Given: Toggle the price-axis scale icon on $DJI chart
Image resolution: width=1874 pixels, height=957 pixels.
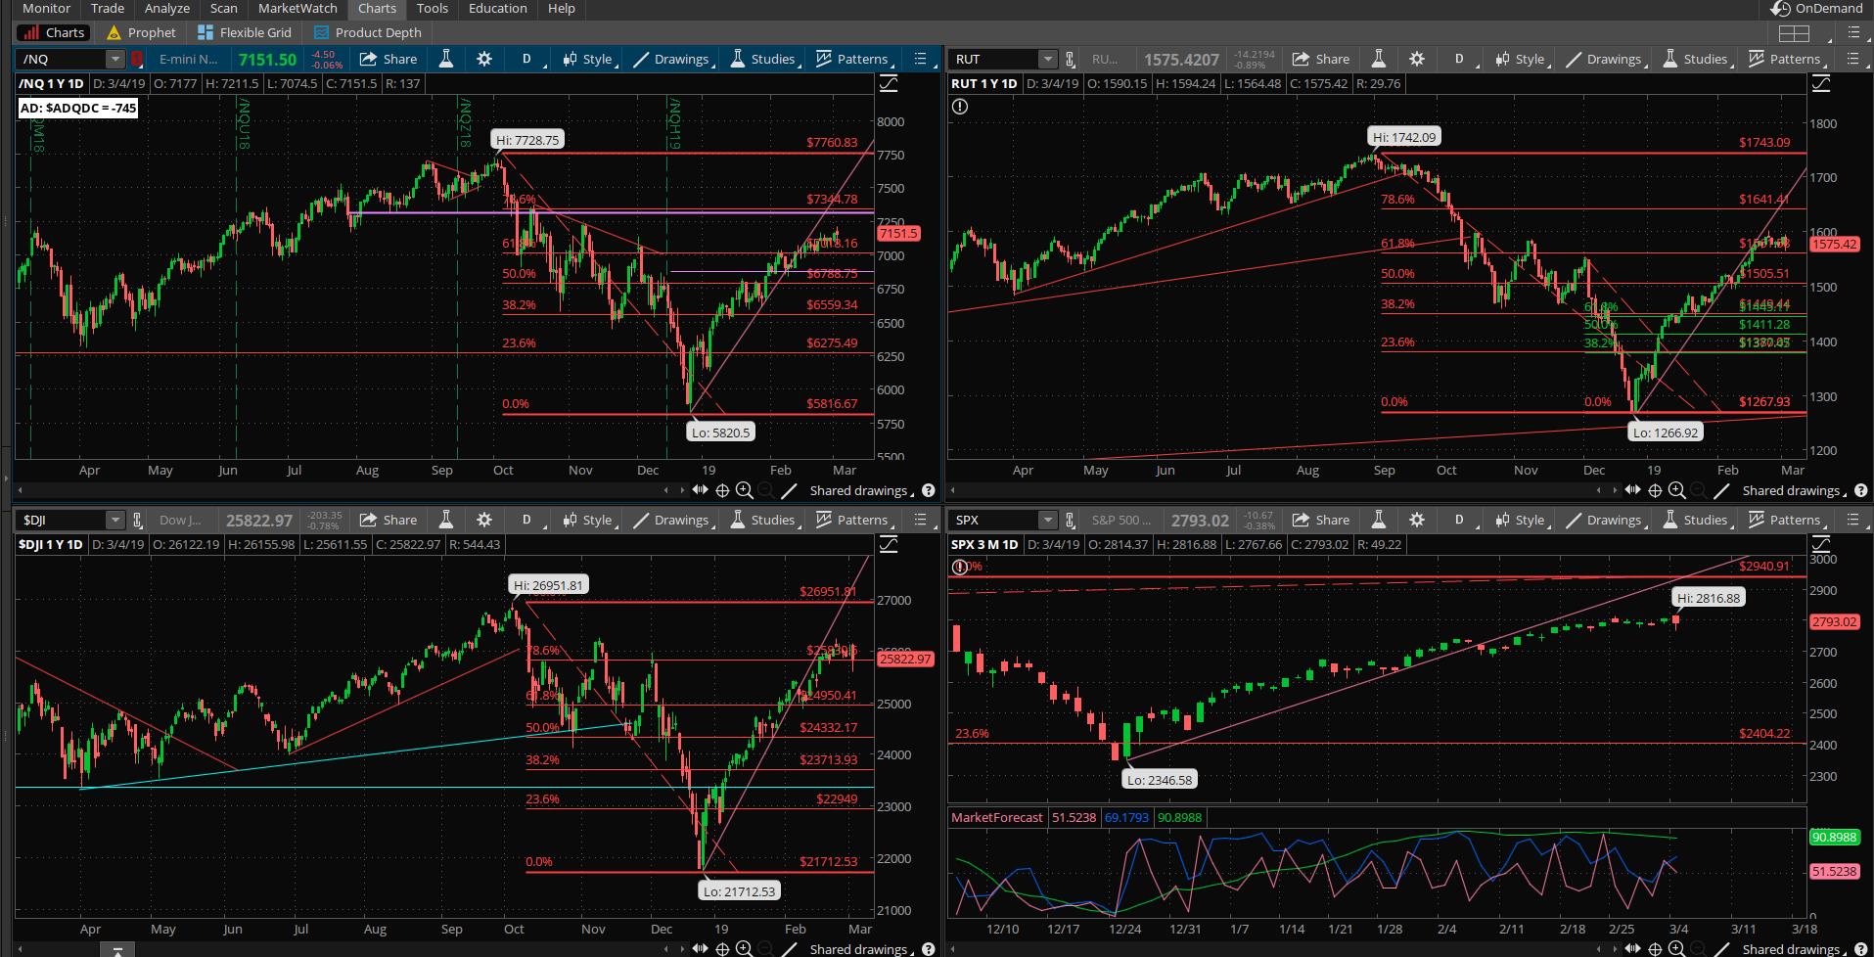Looking at the screenshot, I should coord(888,544).
